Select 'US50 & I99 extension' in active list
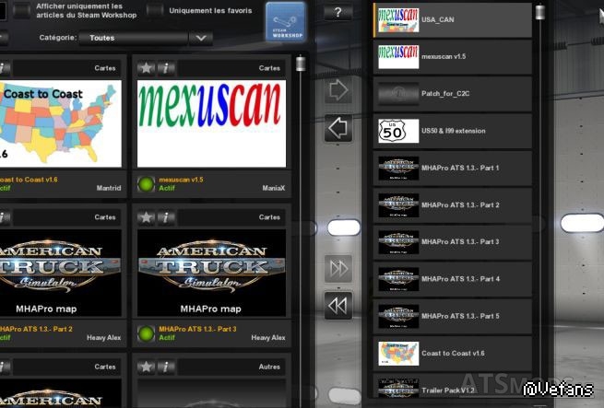Screen dimensions: 604x408 coord(452,131)
